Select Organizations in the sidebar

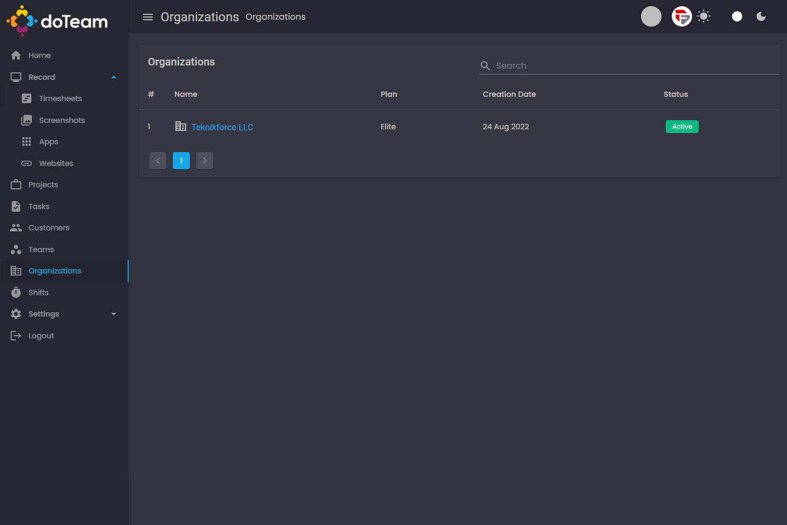pos(55,270)
